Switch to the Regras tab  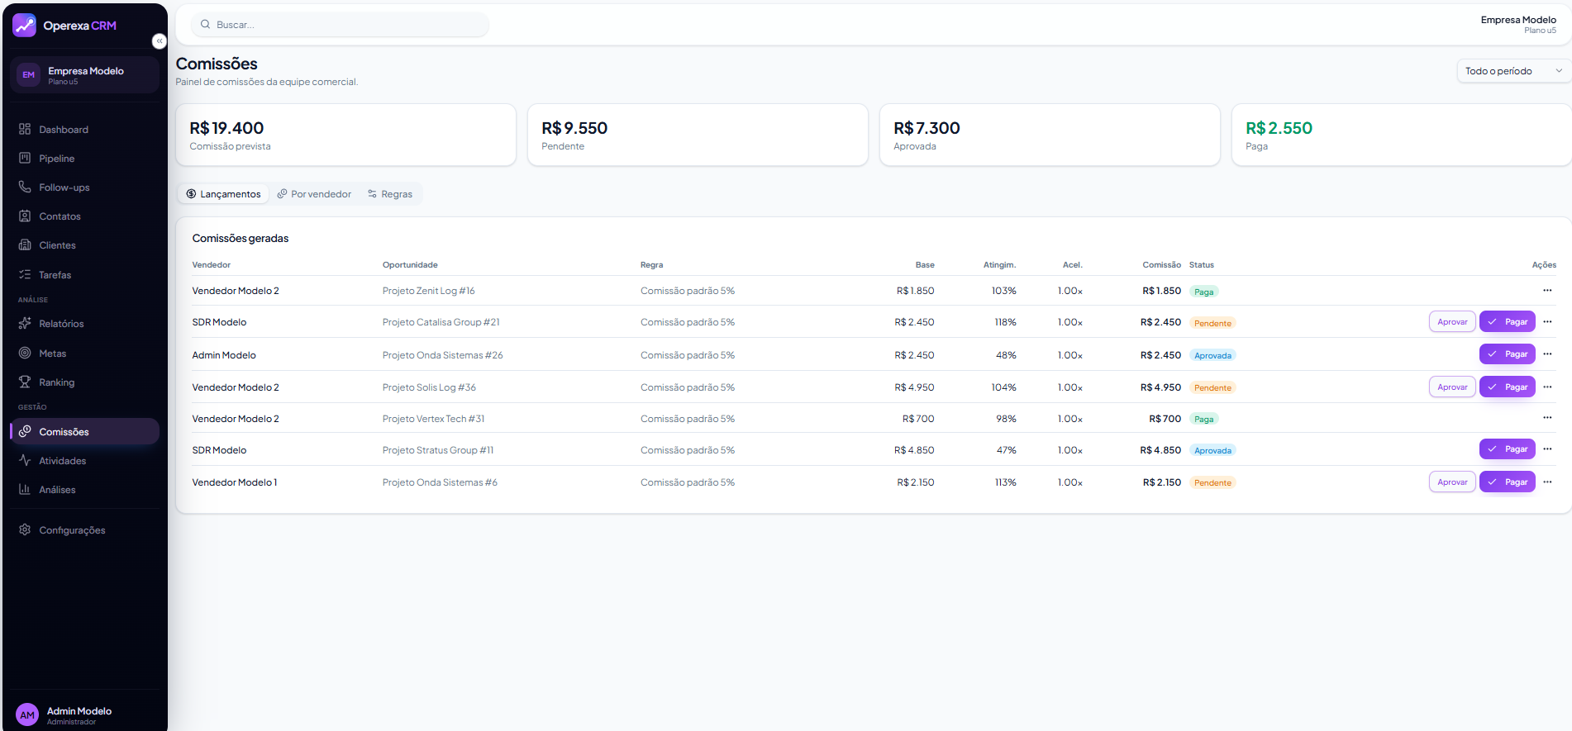tap(390, 194)
